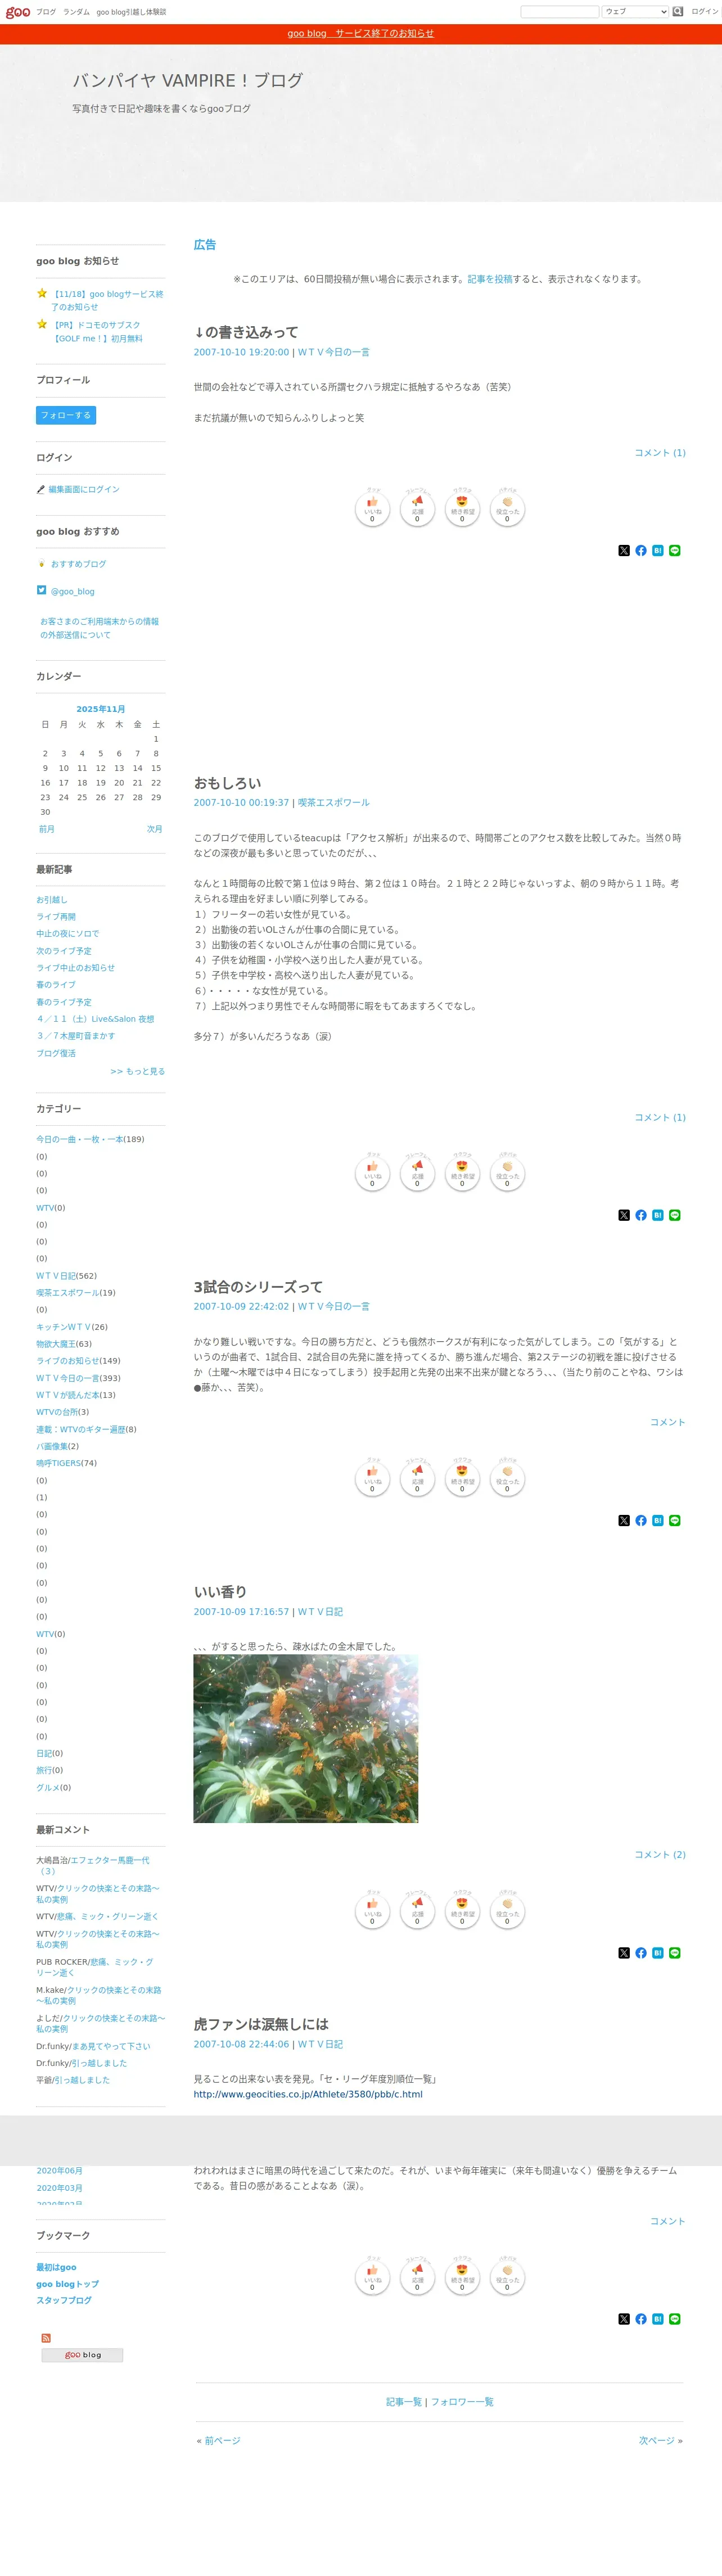Open 喫茶エスポワール category under おもしろい
This screenshot has width=722, height=2576.
334,803
